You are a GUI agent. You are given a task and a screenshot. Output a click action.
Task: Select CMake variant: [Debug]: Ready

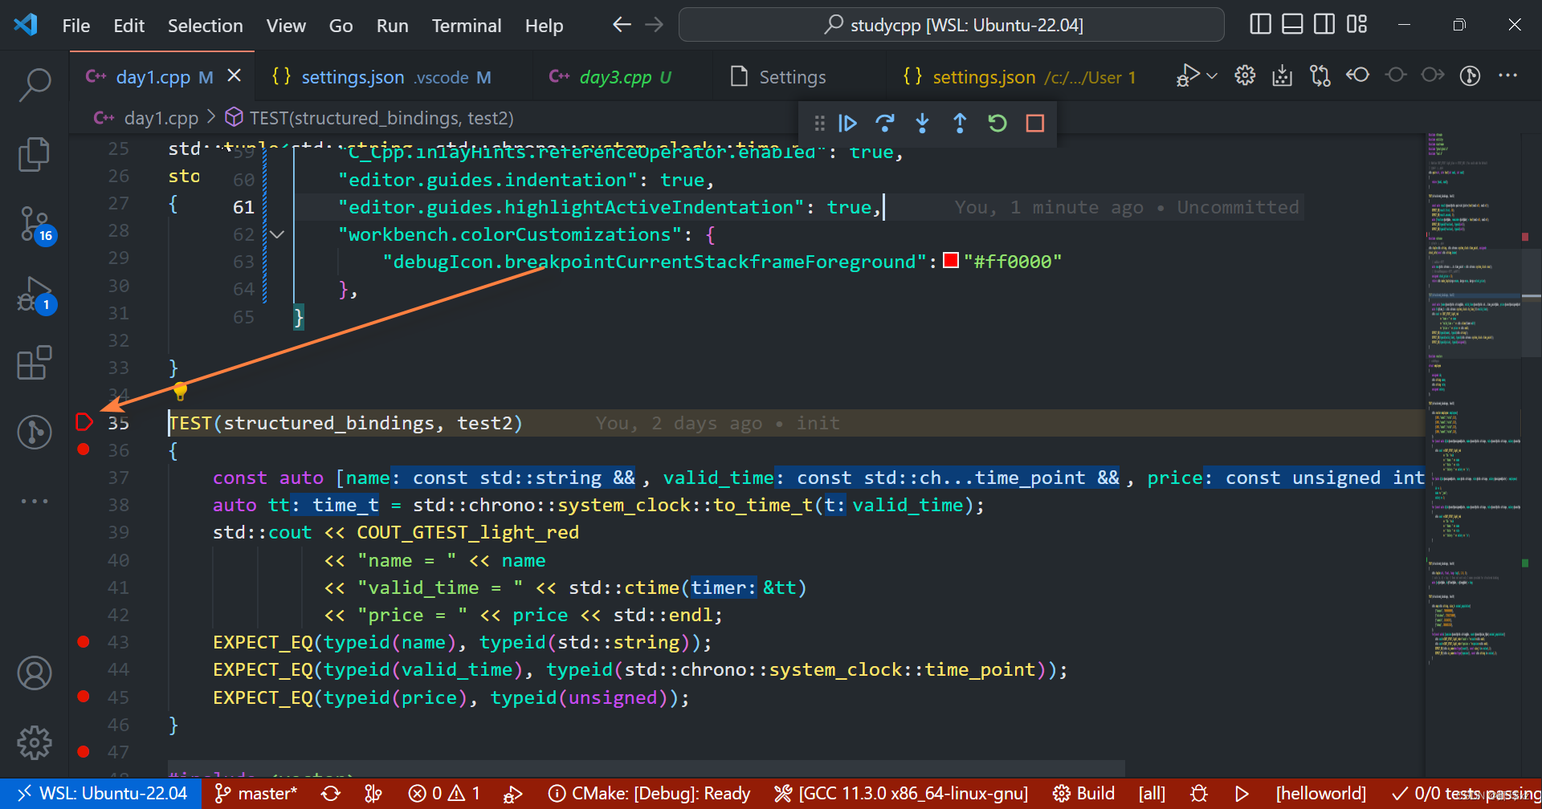[x=650, y=793]
